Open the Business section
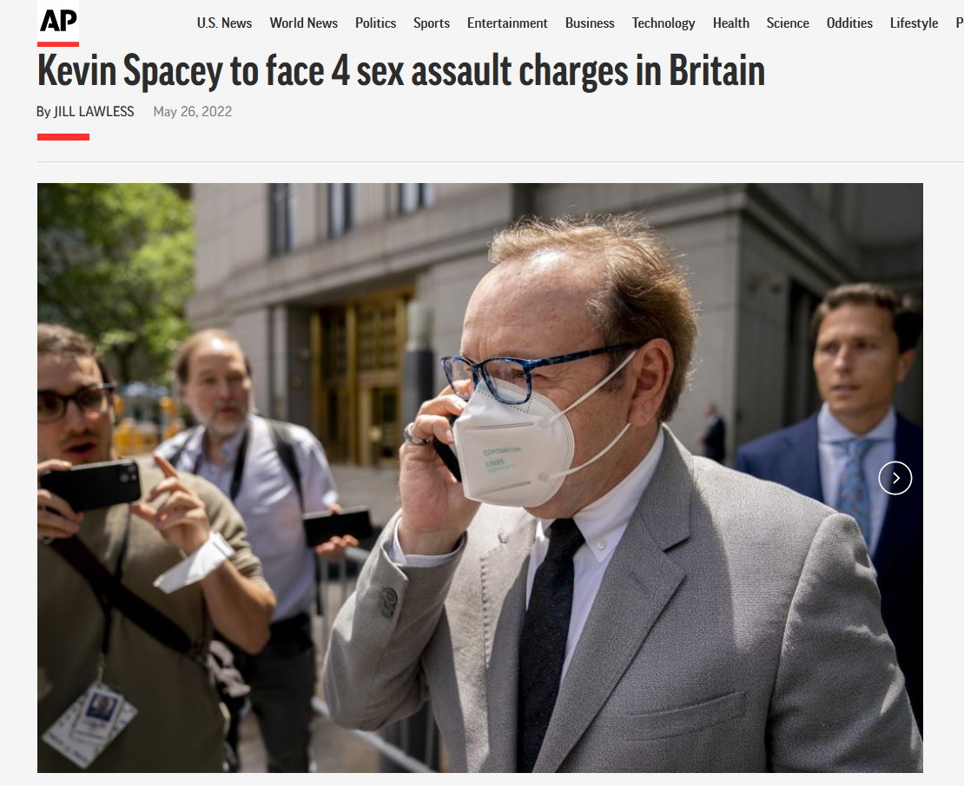 (x=590, y=23)
